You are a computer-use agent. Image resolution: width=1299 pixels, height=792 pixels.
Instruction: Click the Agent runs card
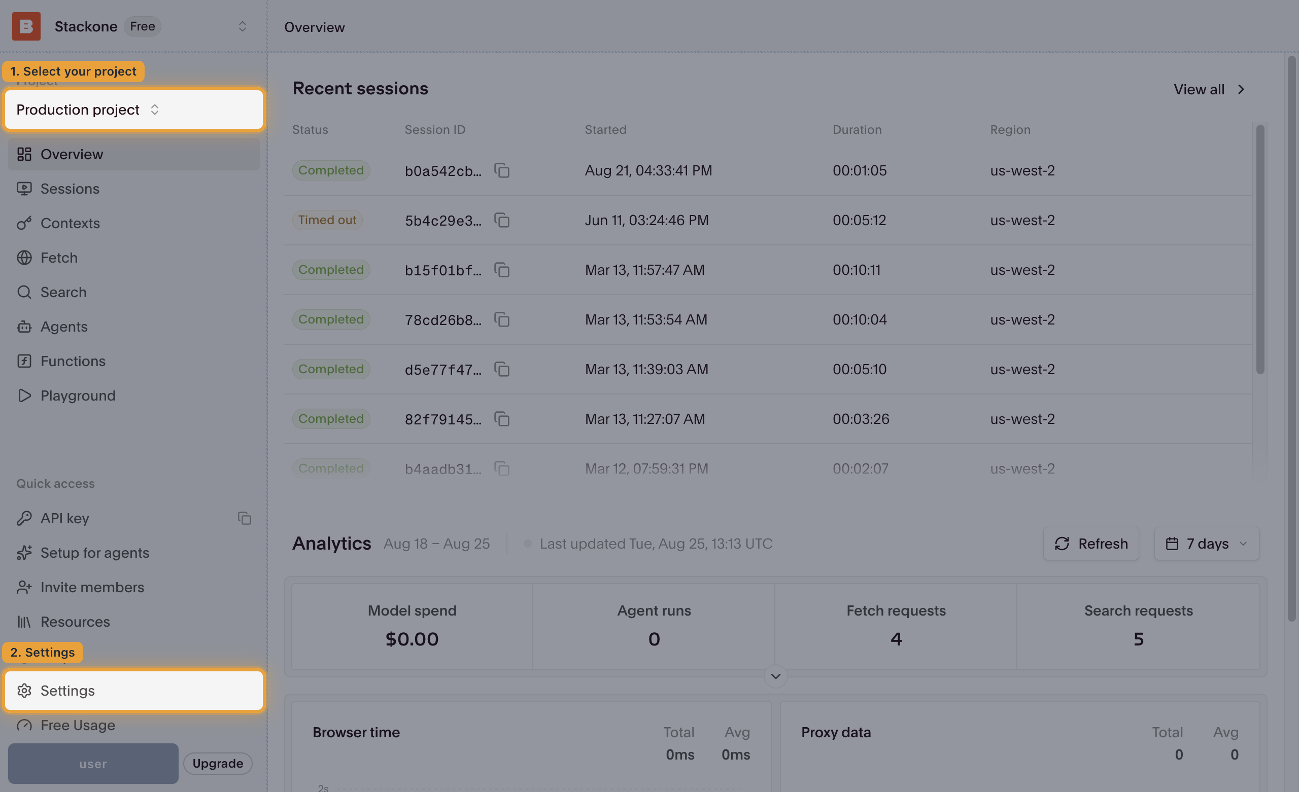click(x=654, y=627)
